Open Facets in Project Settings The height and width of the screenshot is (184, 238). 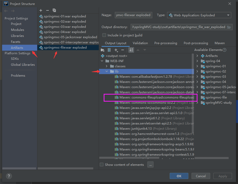(16, 42)
